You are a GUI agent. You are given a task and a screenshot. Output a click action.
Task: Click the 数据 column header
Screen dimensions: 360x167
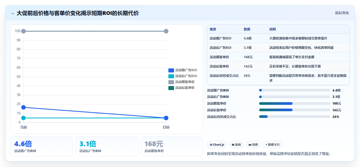[247, 29]
